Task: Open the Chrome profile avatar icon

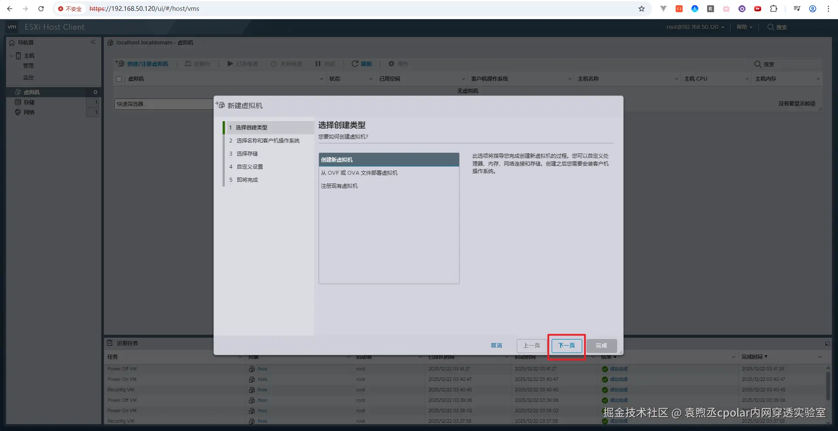Action: (813, 9)
